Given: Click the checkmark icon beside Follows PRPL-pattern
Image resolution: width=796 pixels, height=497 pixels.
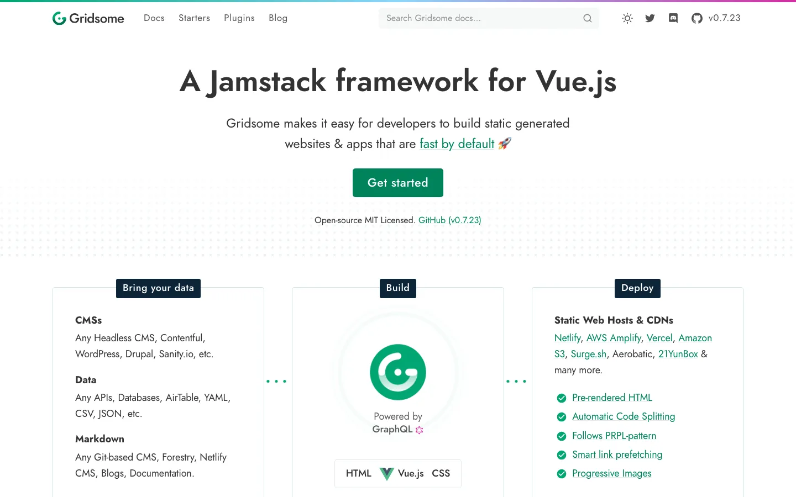Looking at the screenshot, I should pos(562,436).
